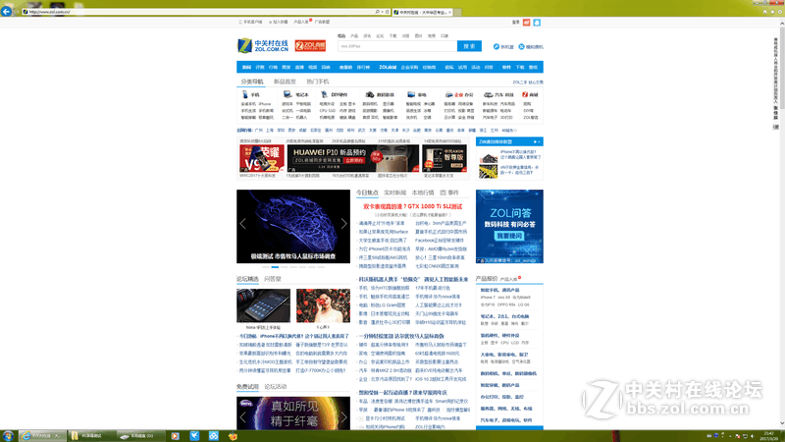Select the 热门手机 tab
This screenshot has width=785, height=442.
click(317, 82)
